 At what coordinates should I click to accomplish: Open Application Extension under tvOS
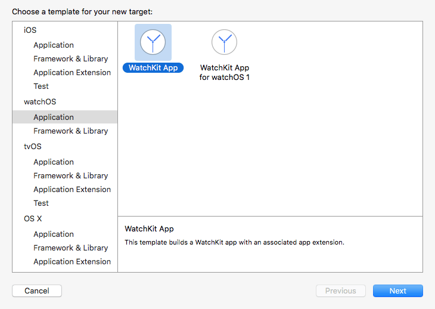click(x=72, y=190)
